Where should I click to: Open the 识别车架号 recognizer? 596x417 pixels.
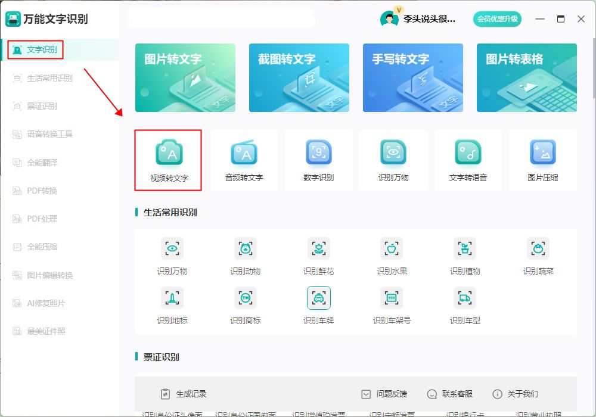(x=392, y=298)
